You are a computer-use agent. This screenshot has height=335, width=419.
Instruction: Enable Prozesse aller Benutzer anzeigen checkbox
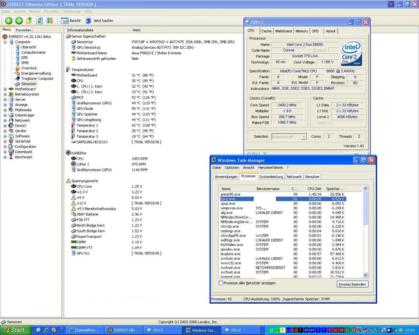pyautogui.click(x=221, y=283)
